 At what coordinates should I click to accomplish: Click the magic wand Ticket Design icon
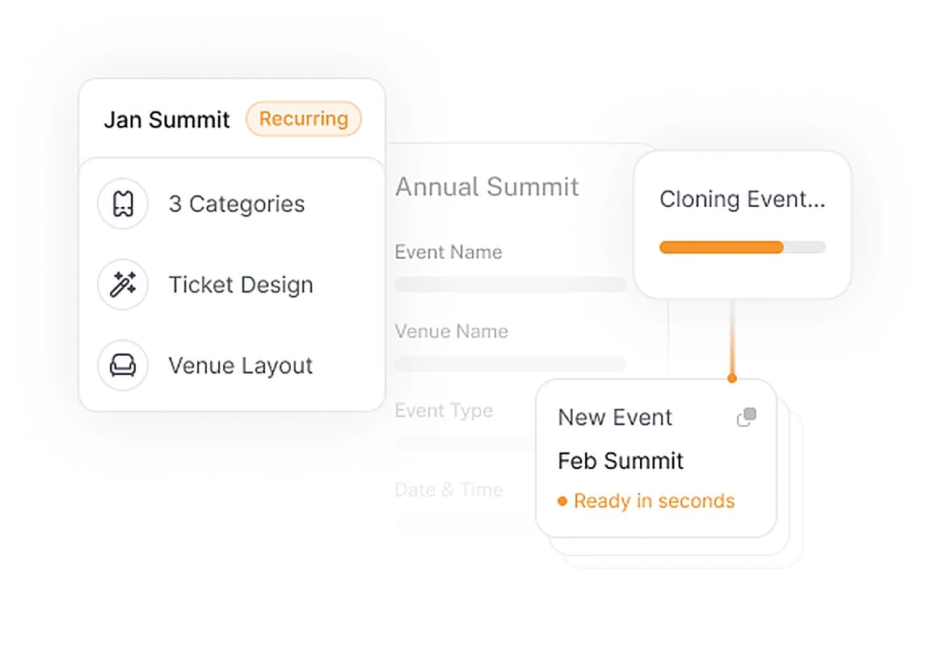pos(123,285)
